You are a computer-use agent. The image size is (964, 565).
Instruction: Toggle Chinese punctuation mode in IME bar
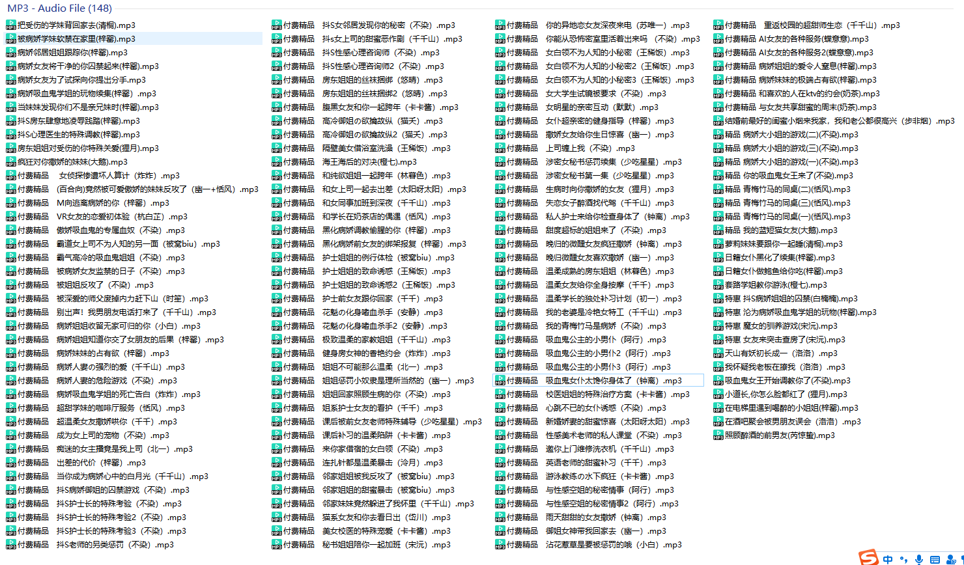[x=903, y=559]
